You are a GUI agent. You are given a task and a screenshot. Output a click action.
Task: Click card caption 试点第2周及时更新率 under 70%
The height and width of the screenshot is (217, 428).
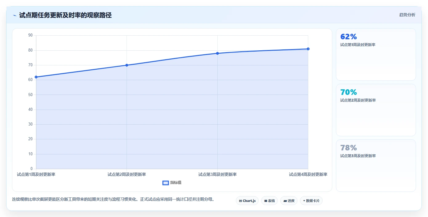coord(358,100)
